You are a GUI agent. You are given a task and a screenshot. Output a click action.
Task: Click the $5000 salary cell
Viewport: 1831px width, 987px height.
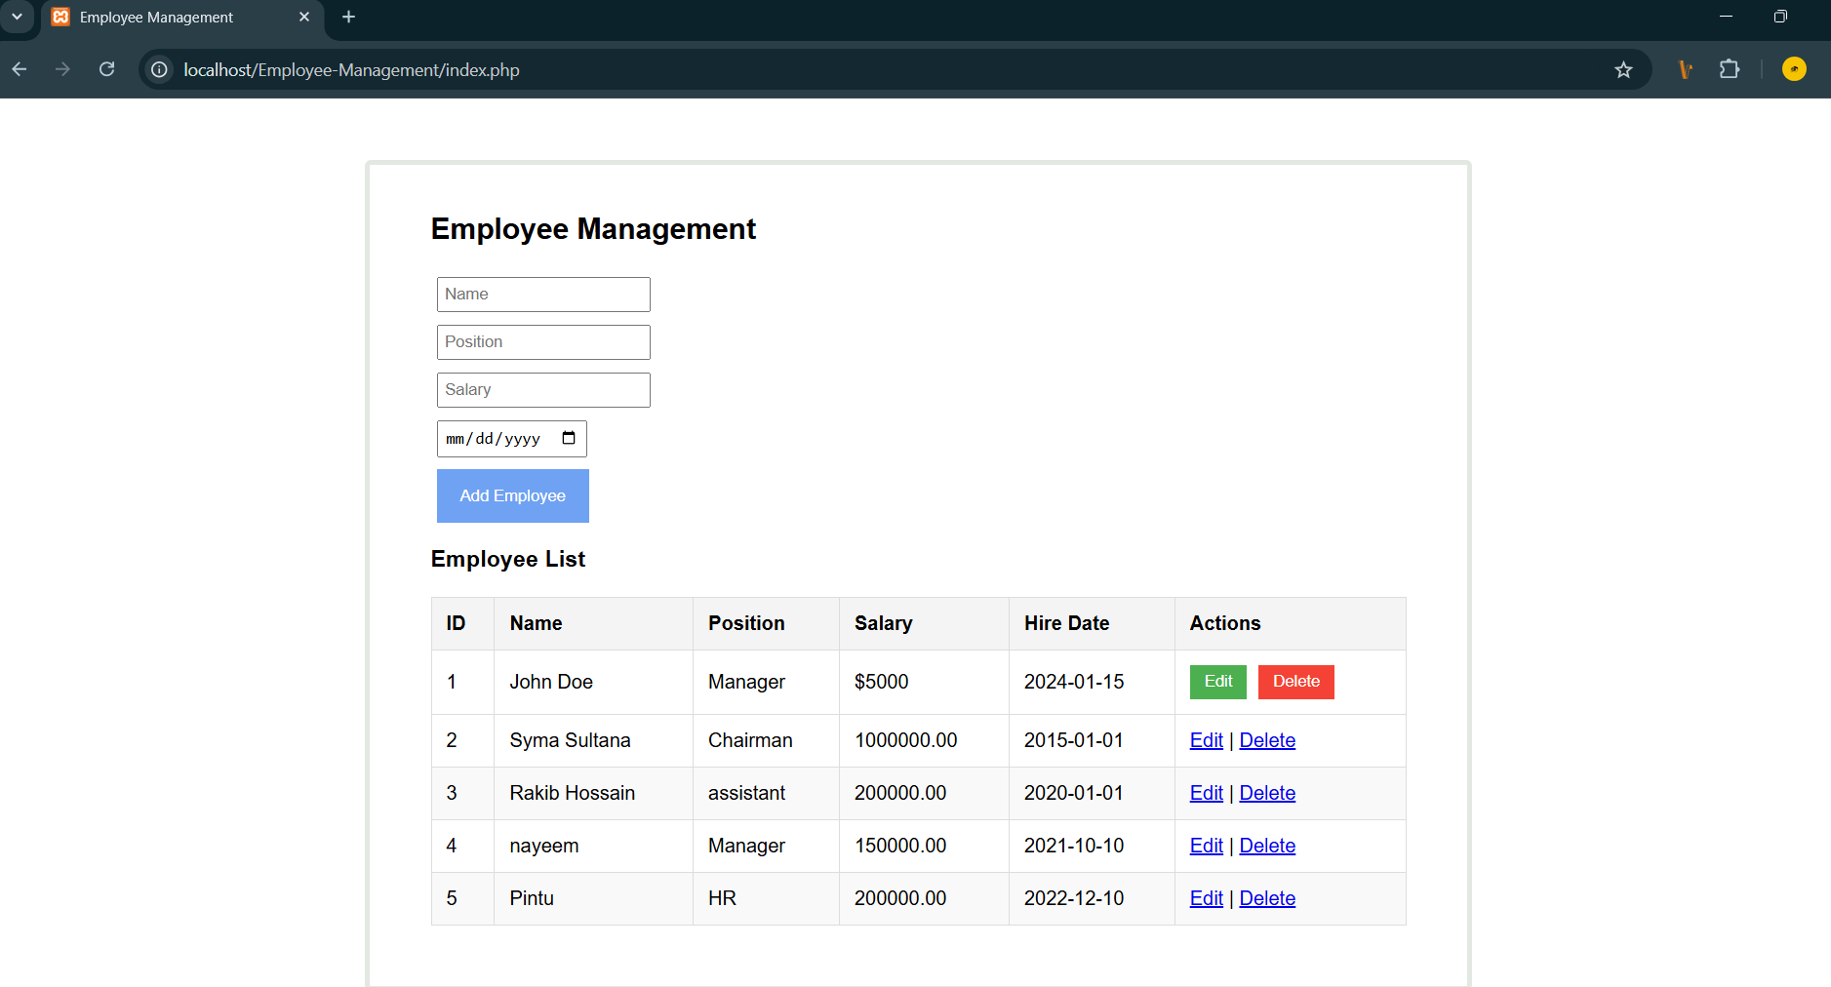tap(924, 682)
